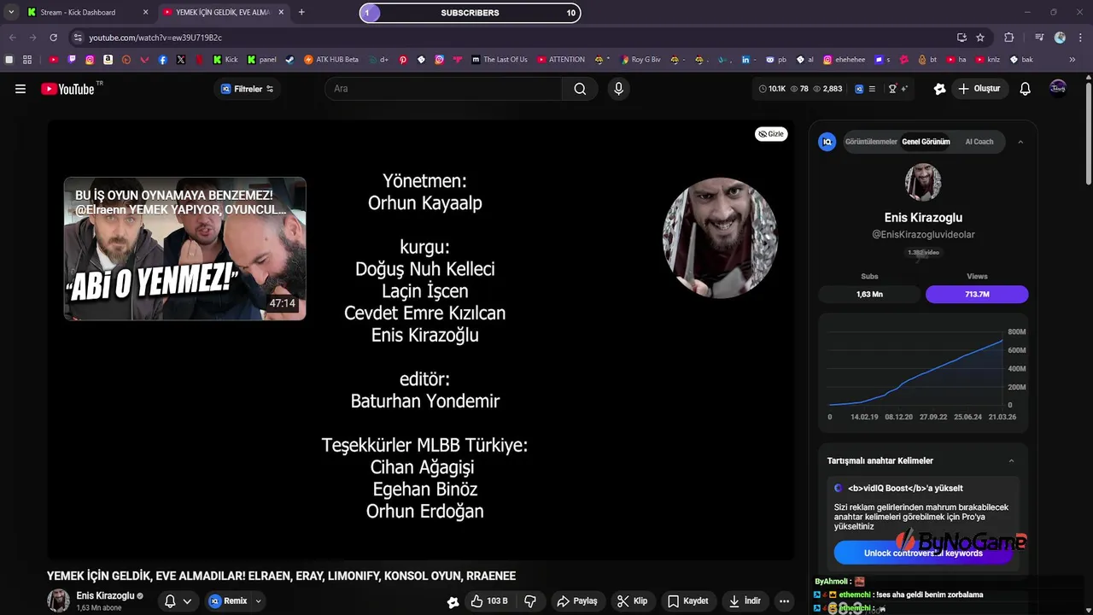The width and height of the screenshot is (1093, 615).
Task: Click the vidIQ sparkle icon beside Oluştur
Action: pyautogui.click(x=940, y=89)
